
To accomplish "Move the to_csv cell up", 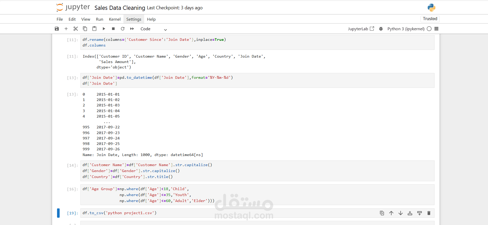I will pos(391,213).
